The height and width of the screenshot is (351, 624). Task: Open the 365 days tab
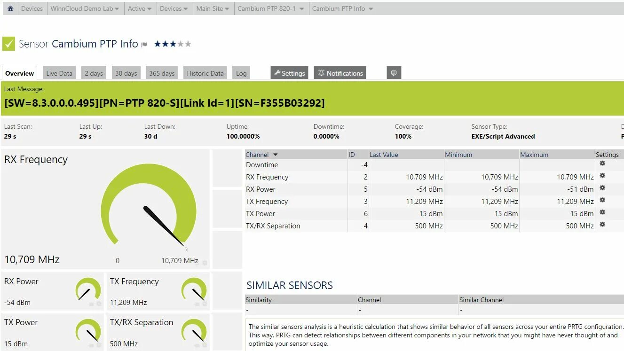click(162, 73)
